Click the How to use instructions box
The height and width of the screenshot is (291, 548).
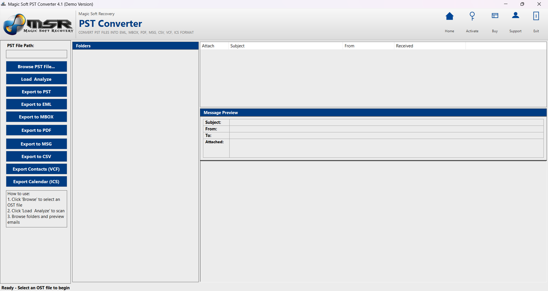(x=37, y=209)
